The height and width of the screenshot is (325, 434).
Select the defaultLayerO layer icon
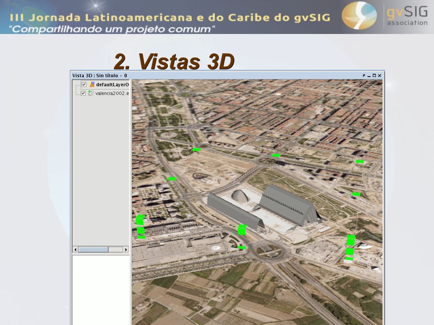click(x=92, y=84)
